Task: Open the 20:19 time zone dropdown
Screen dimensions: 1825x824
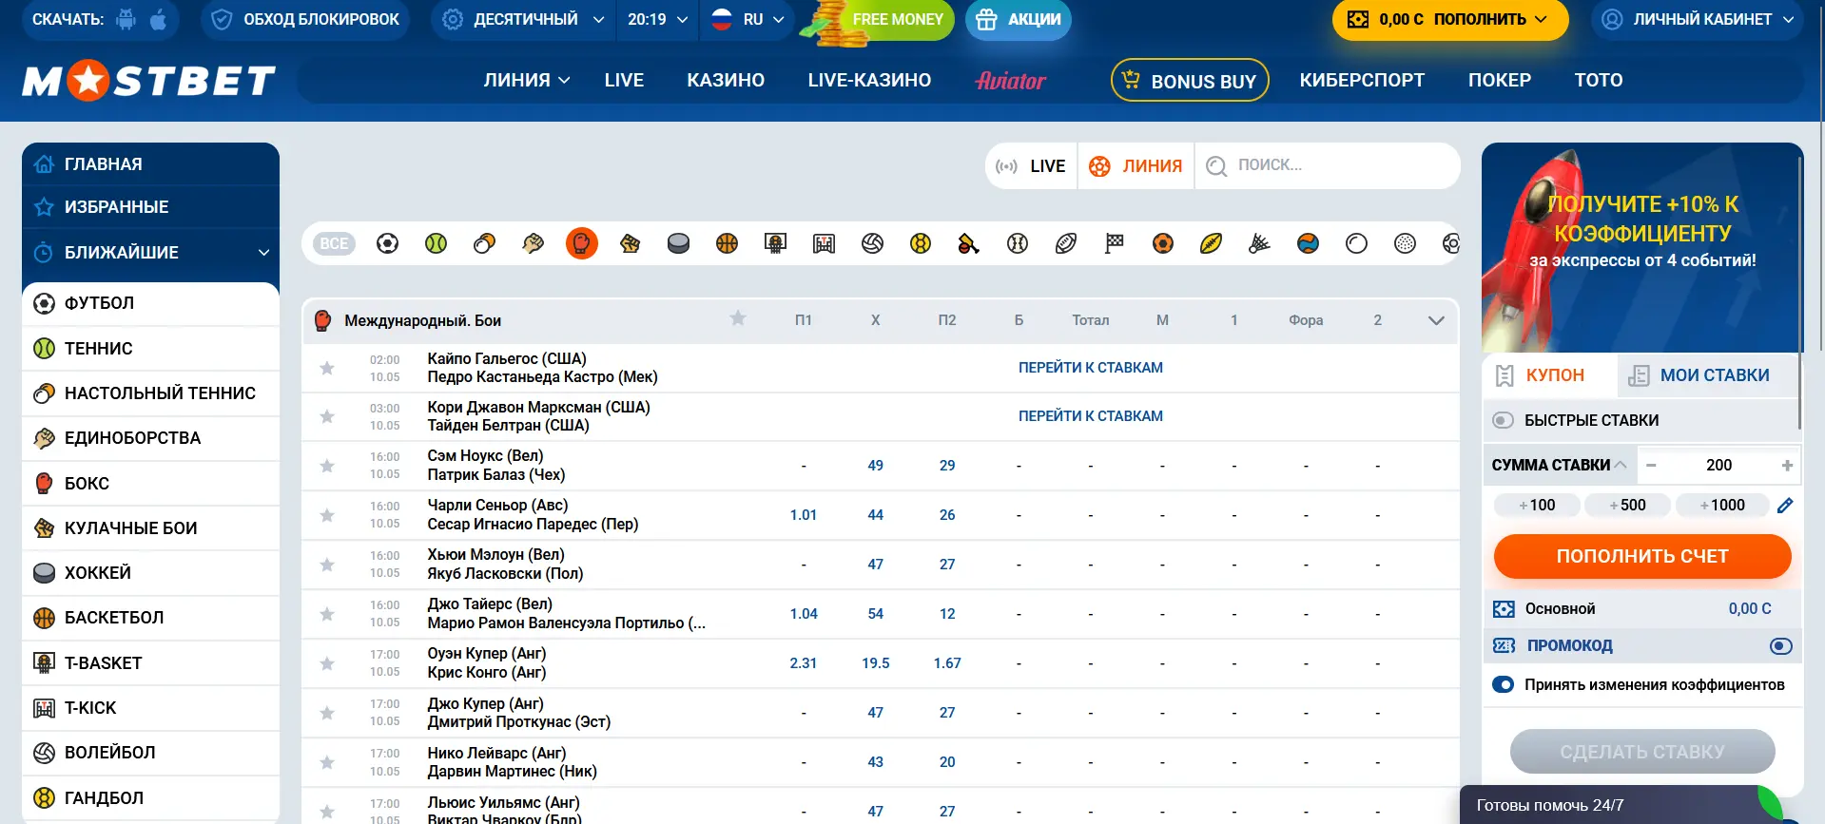Action: click(x=657, y=19)
